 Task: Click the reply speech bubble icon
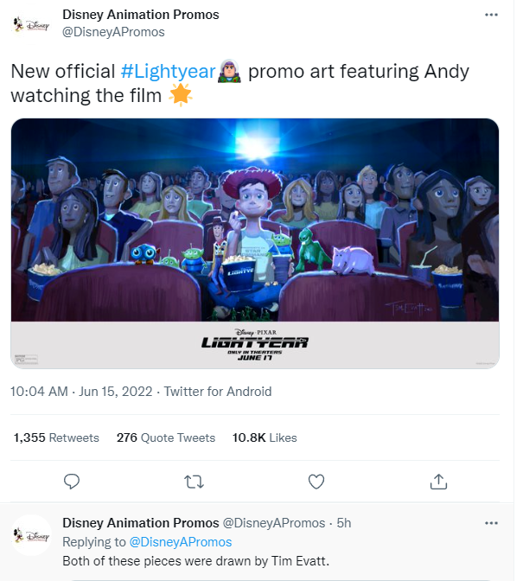pos(72,482)
